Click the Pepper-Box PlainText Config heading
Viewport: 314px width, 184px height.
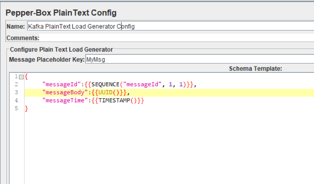click(x=61, y=13)
